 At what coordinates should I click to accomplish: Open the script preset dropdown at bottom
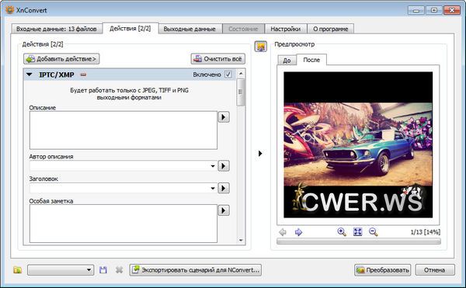tap(61, 270)
